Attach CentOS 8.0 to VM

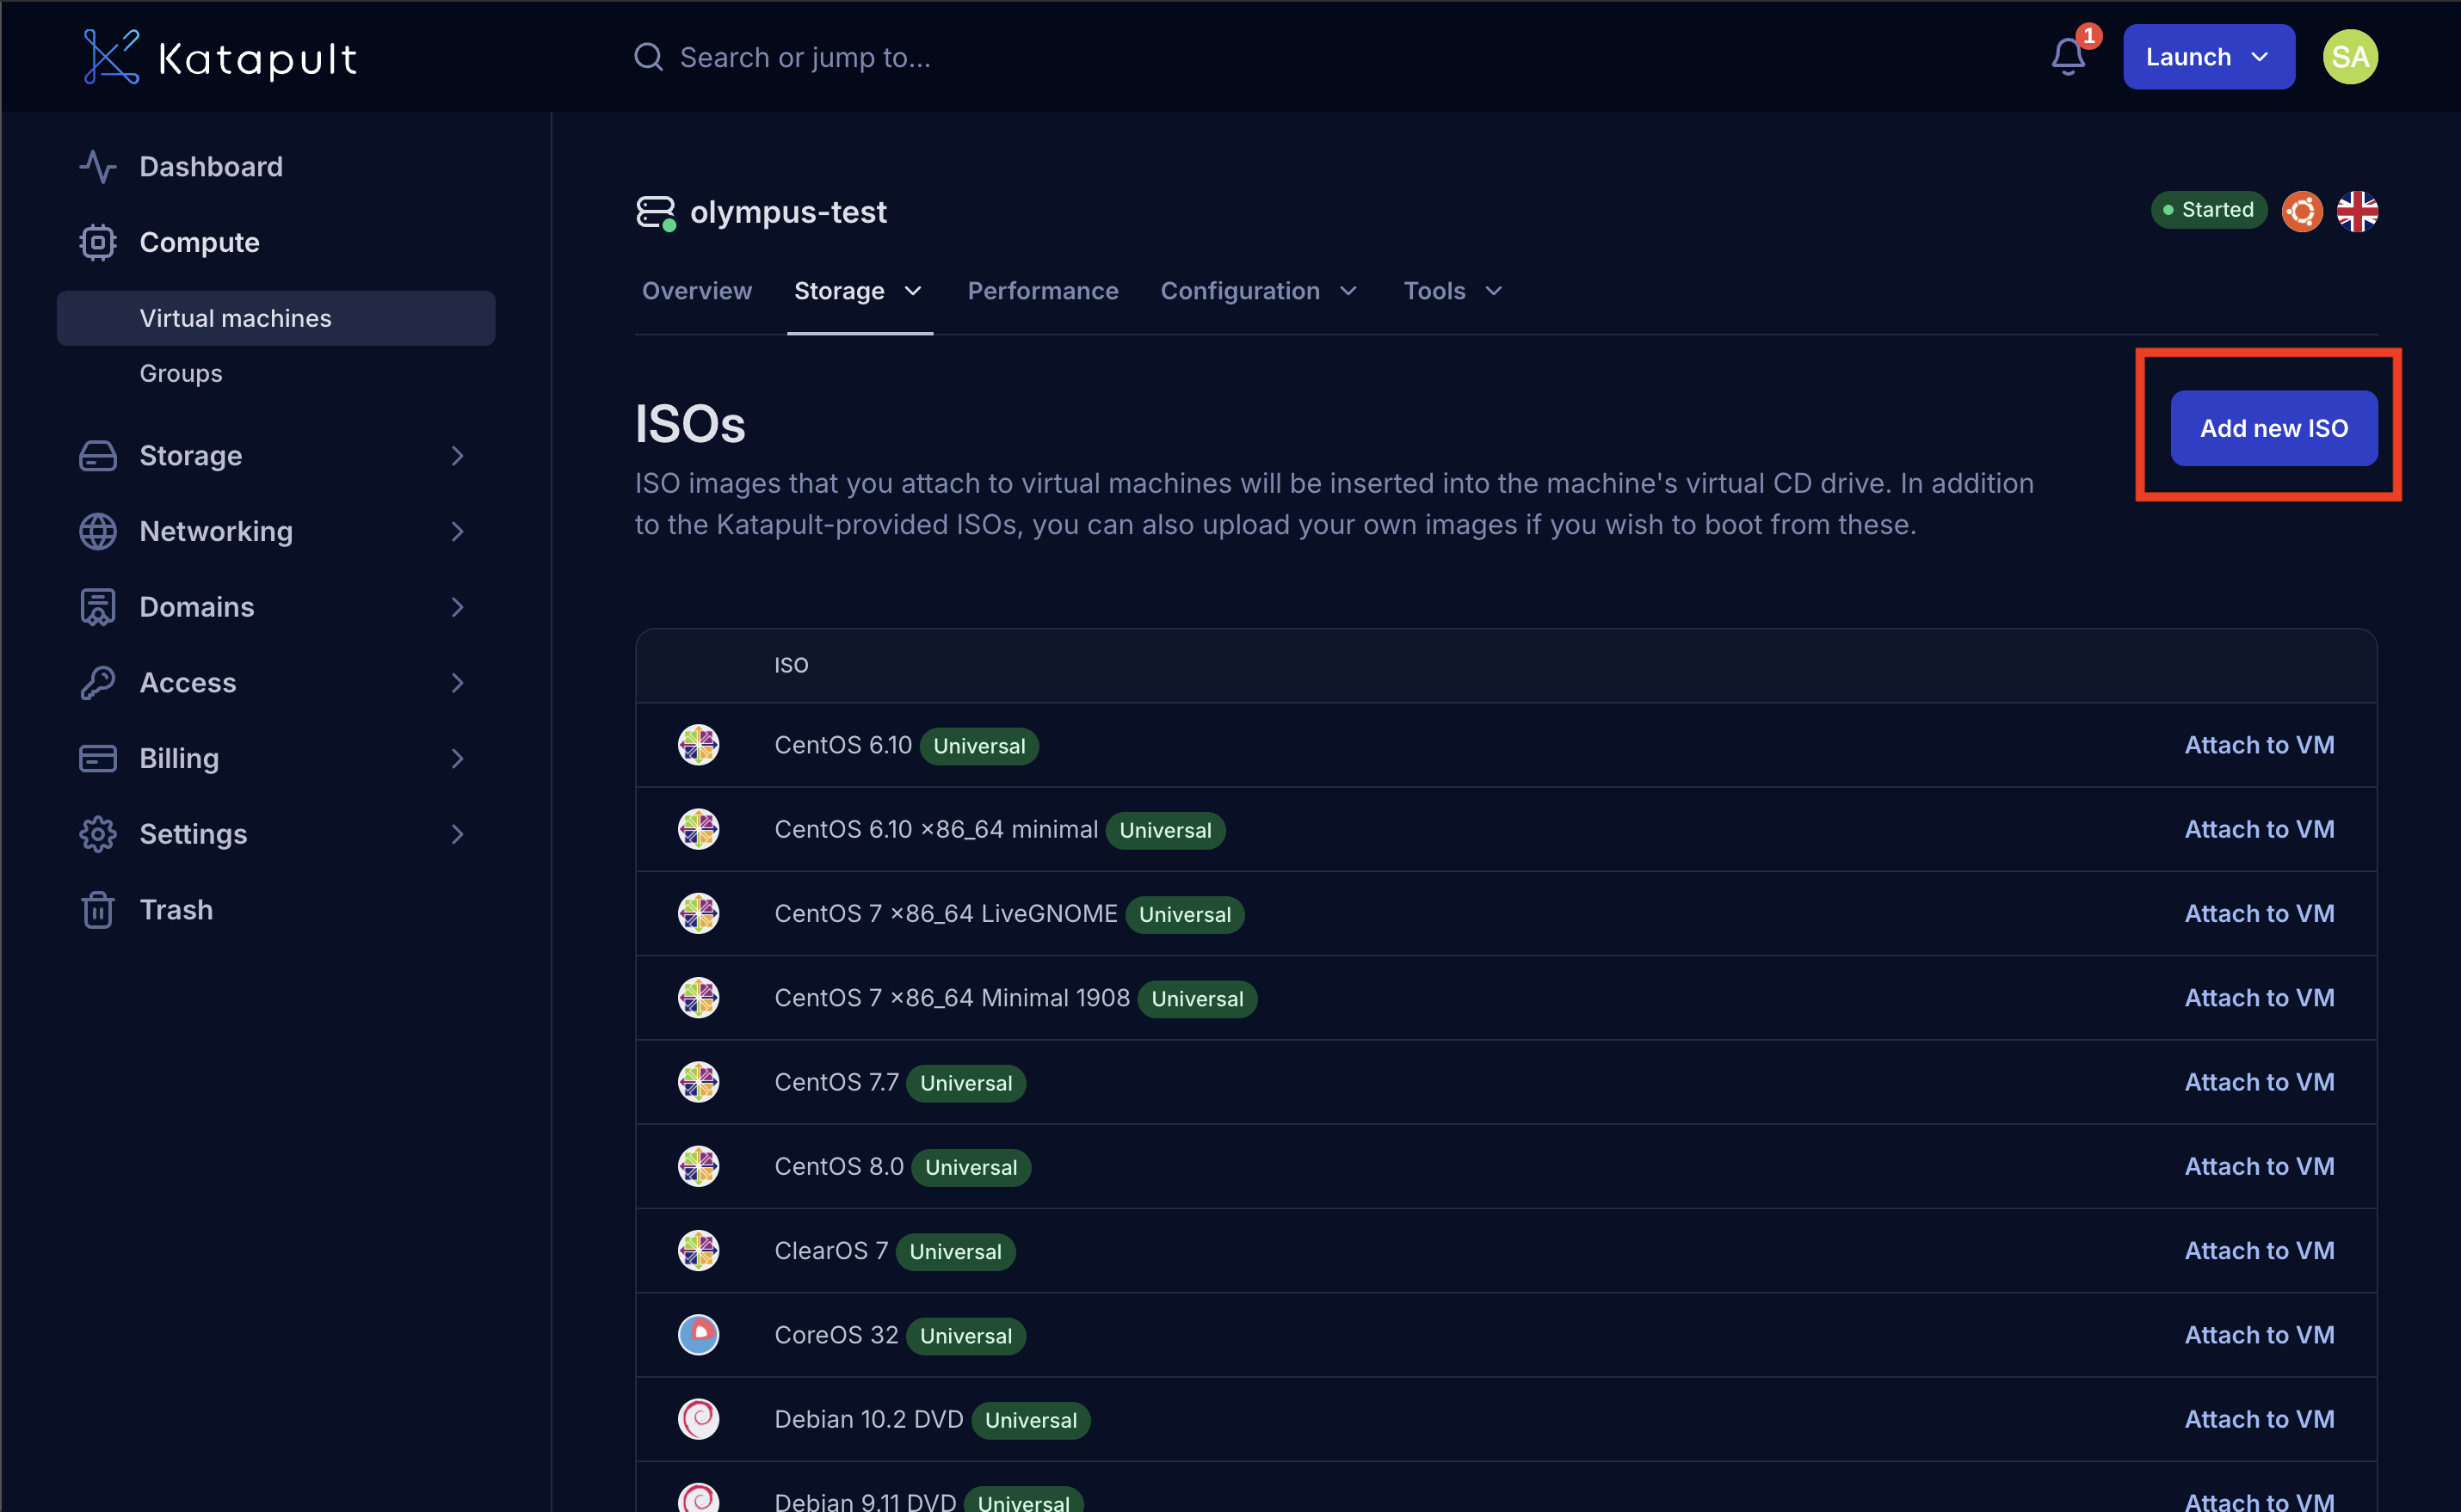pyautogui.click(x=2259, y=1167)
